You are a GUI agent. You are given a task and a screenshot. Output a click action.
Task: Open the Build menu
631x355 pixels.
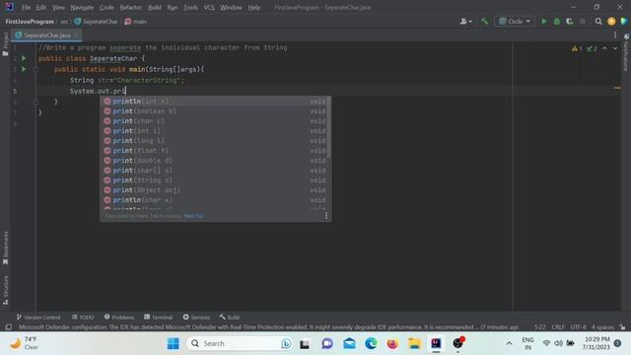[155, 7]
